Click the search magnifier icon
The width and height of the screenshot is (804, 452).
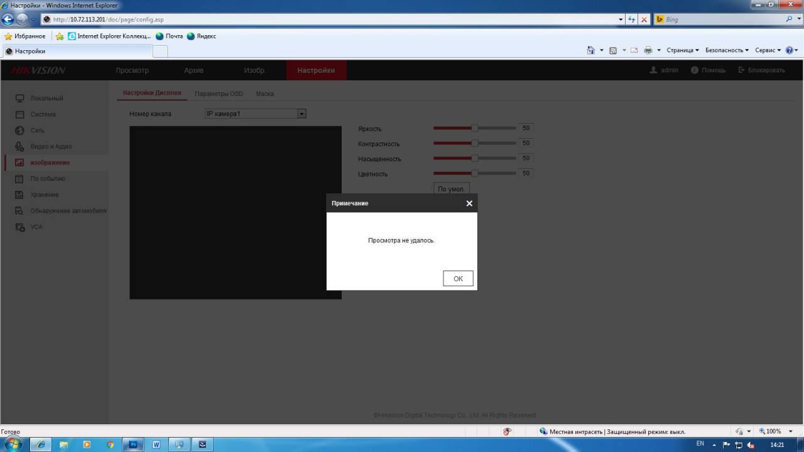coord(790,19)
